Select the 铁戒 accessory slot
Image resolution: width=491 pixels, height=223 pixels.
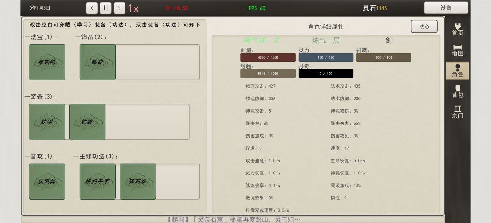[98, 62]
